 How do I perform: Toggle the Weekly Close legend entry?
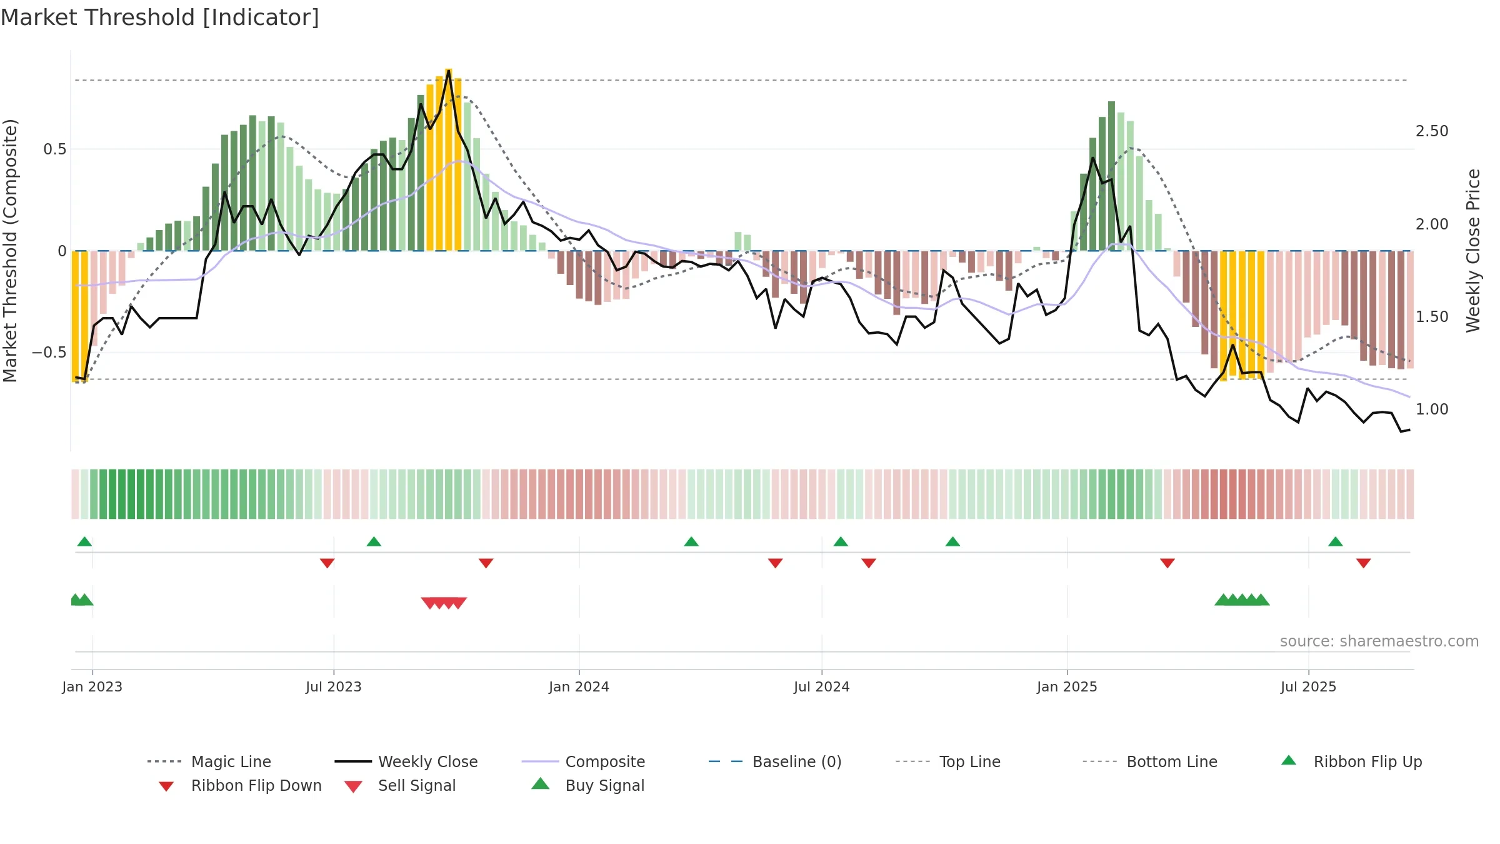point(406,761)
